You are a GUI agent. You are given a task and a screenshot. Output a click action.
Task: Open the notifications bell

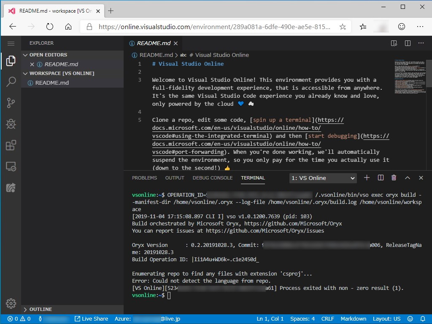pyautogui.click(x=424, y=319)
